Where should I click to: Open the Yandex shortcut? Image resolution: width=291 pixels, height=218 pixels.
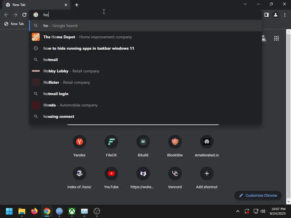pyautogui.click(x=80, y=146)
